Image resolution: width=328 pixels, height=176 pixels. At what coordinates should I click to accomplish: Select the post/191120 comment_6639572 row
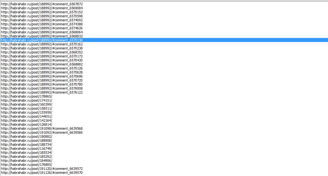click(x=42, y=169)
